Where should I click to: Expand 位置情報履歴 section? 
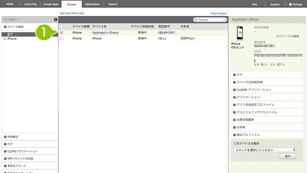point(267,120)
